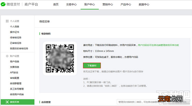Open 个人信息 in the sidebar
The width and height of the screenshot is (192, 106).
coord(15,27)
